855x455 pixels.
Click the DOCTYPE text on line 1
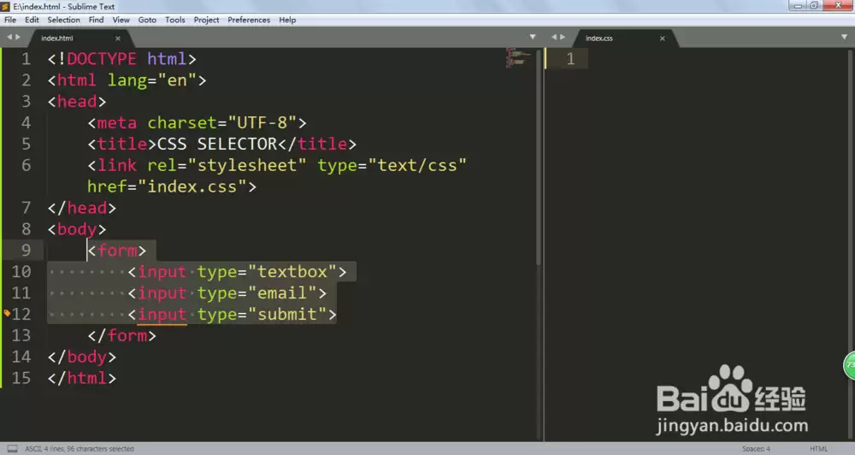point(102,58)
